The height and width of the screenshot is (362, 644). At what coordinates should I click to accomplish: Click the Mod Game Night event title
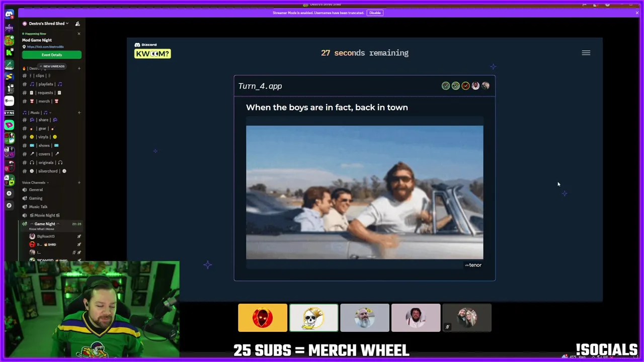(x=37, y=40)
